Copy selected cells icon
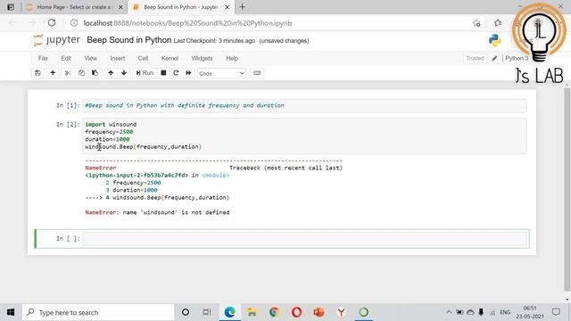 point(81,73)
